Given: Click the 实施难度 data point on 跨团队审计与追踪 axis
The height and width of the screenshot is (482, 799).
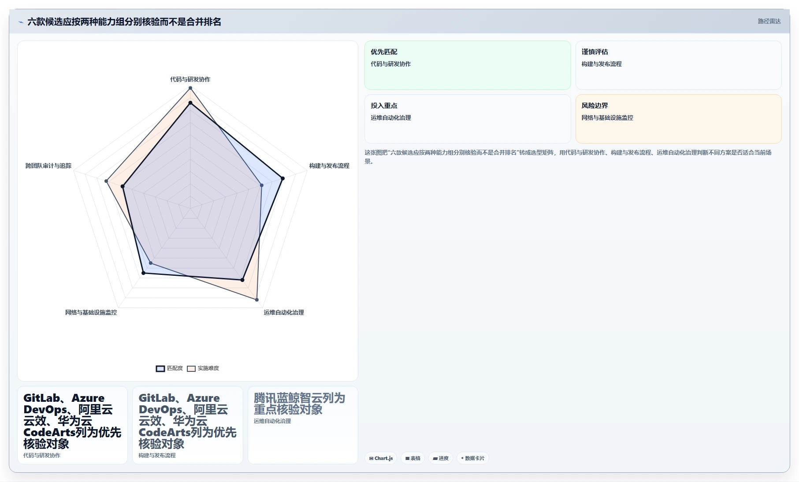Looking at the screenshot, I should pos(106,181).
